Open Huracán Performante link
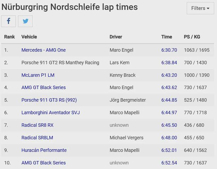This screenshot has width=217, height=169. [44, 150]
